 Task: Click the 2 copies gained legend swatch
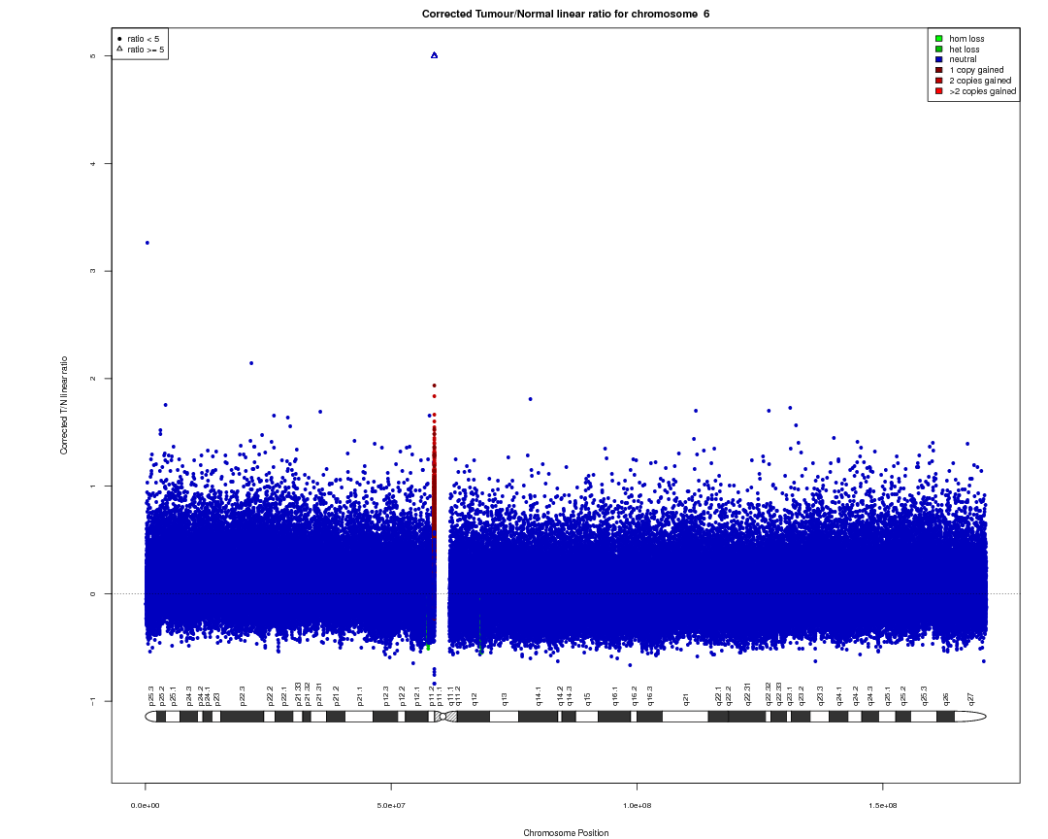[938, 81]
